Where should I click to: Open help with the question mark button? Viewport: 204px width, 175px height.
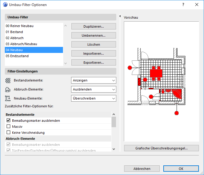tap(183, 5)
